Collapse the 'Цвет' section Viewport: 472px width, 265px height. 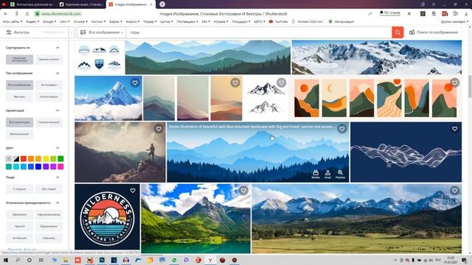coord(58,148)
